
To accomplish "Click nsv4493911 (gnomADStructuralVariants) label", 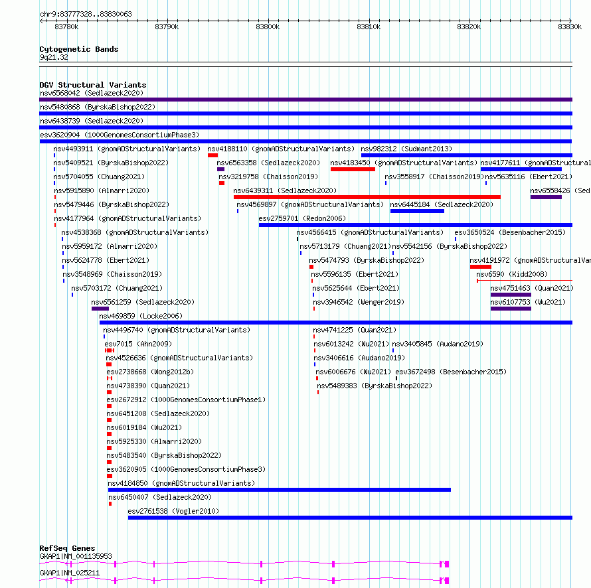I will pos(127,149).
